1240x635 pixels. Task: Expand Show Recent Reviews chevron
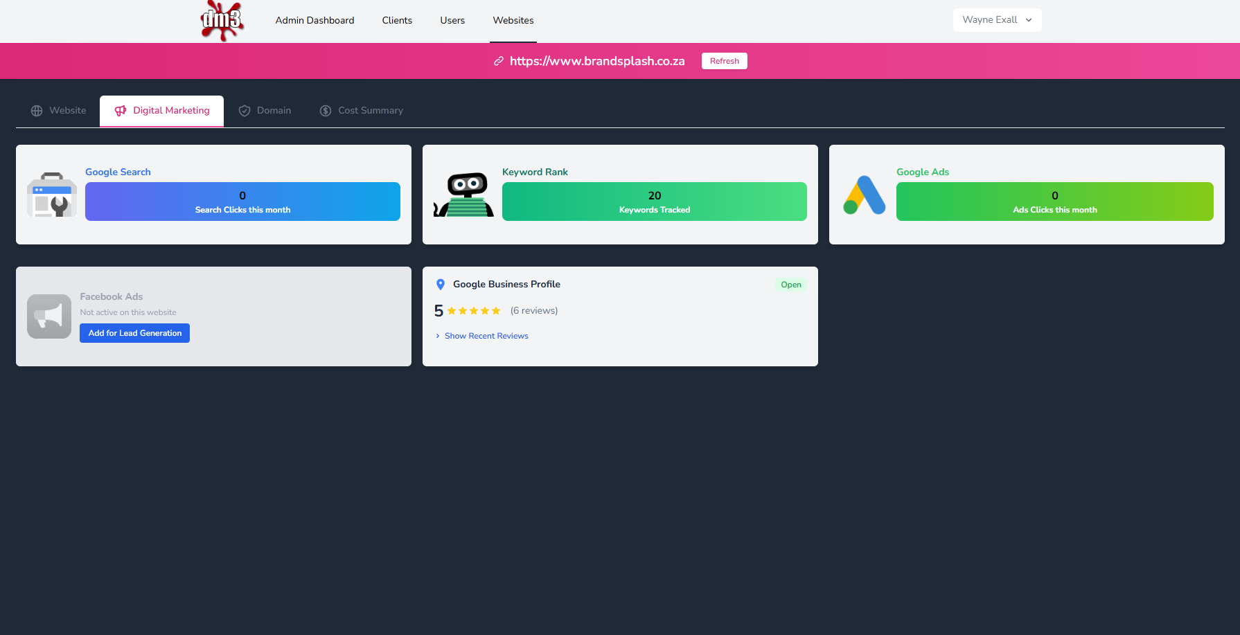[438, 336]
